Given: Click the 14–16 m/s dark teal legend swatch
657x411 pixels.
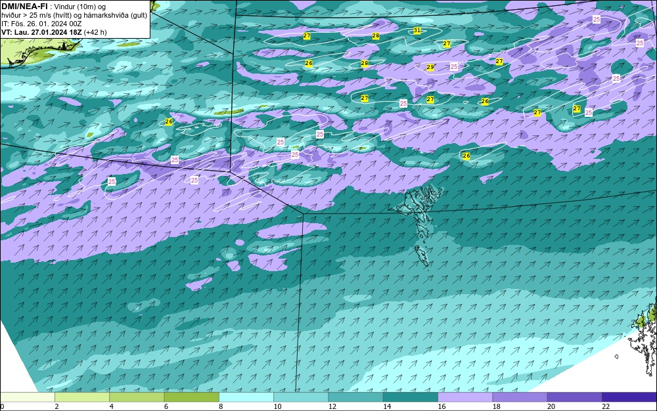Looking at the screenshot, I should pyautogui.click(x=411, y=397).
